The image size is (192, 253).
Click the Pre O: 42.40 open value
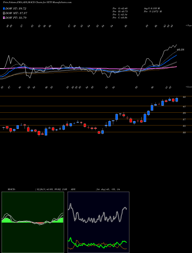click(x=120, y=8)
